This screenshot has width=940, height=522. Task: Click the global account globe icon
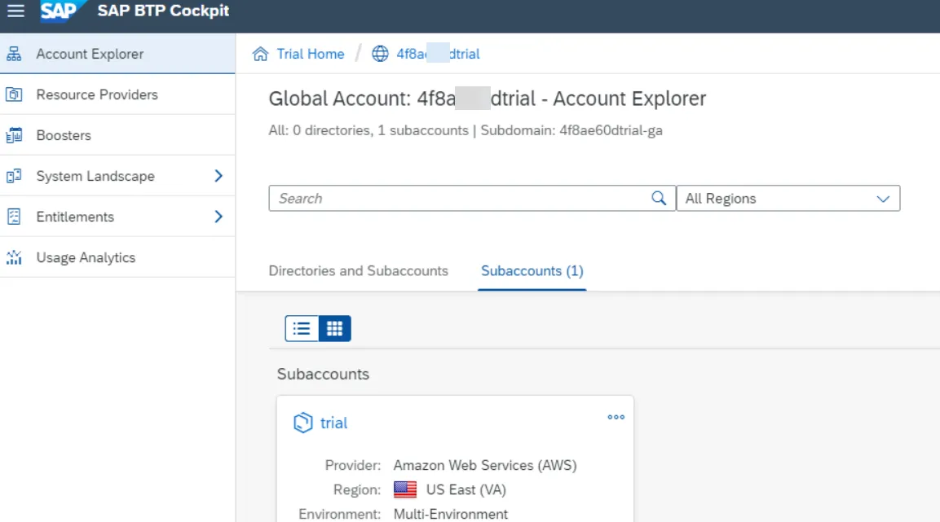[380, 54]
